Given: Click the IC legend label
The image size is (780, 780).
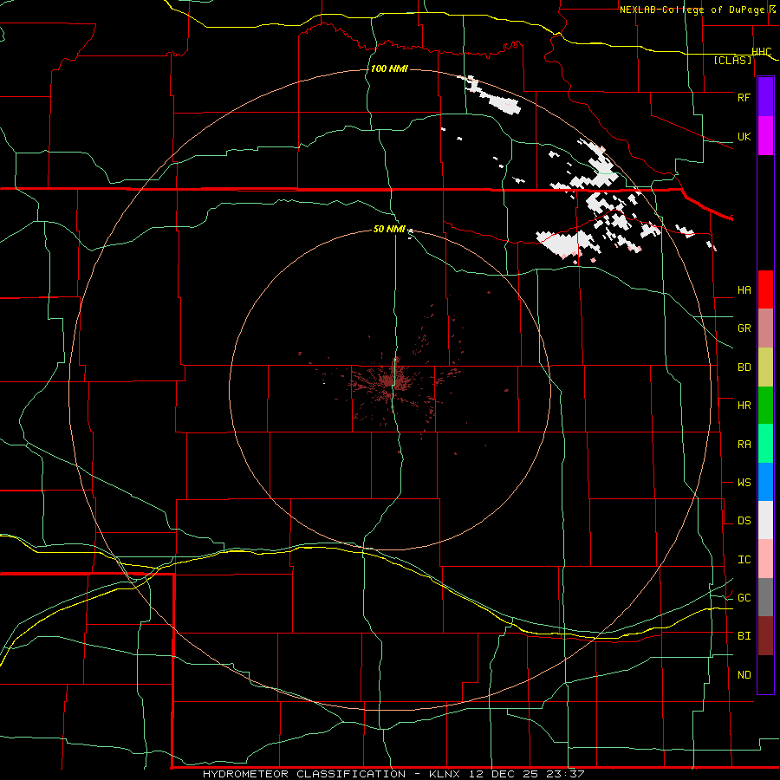Looking at the screenshot, I should pyautogui.click(x=744, y=560).
